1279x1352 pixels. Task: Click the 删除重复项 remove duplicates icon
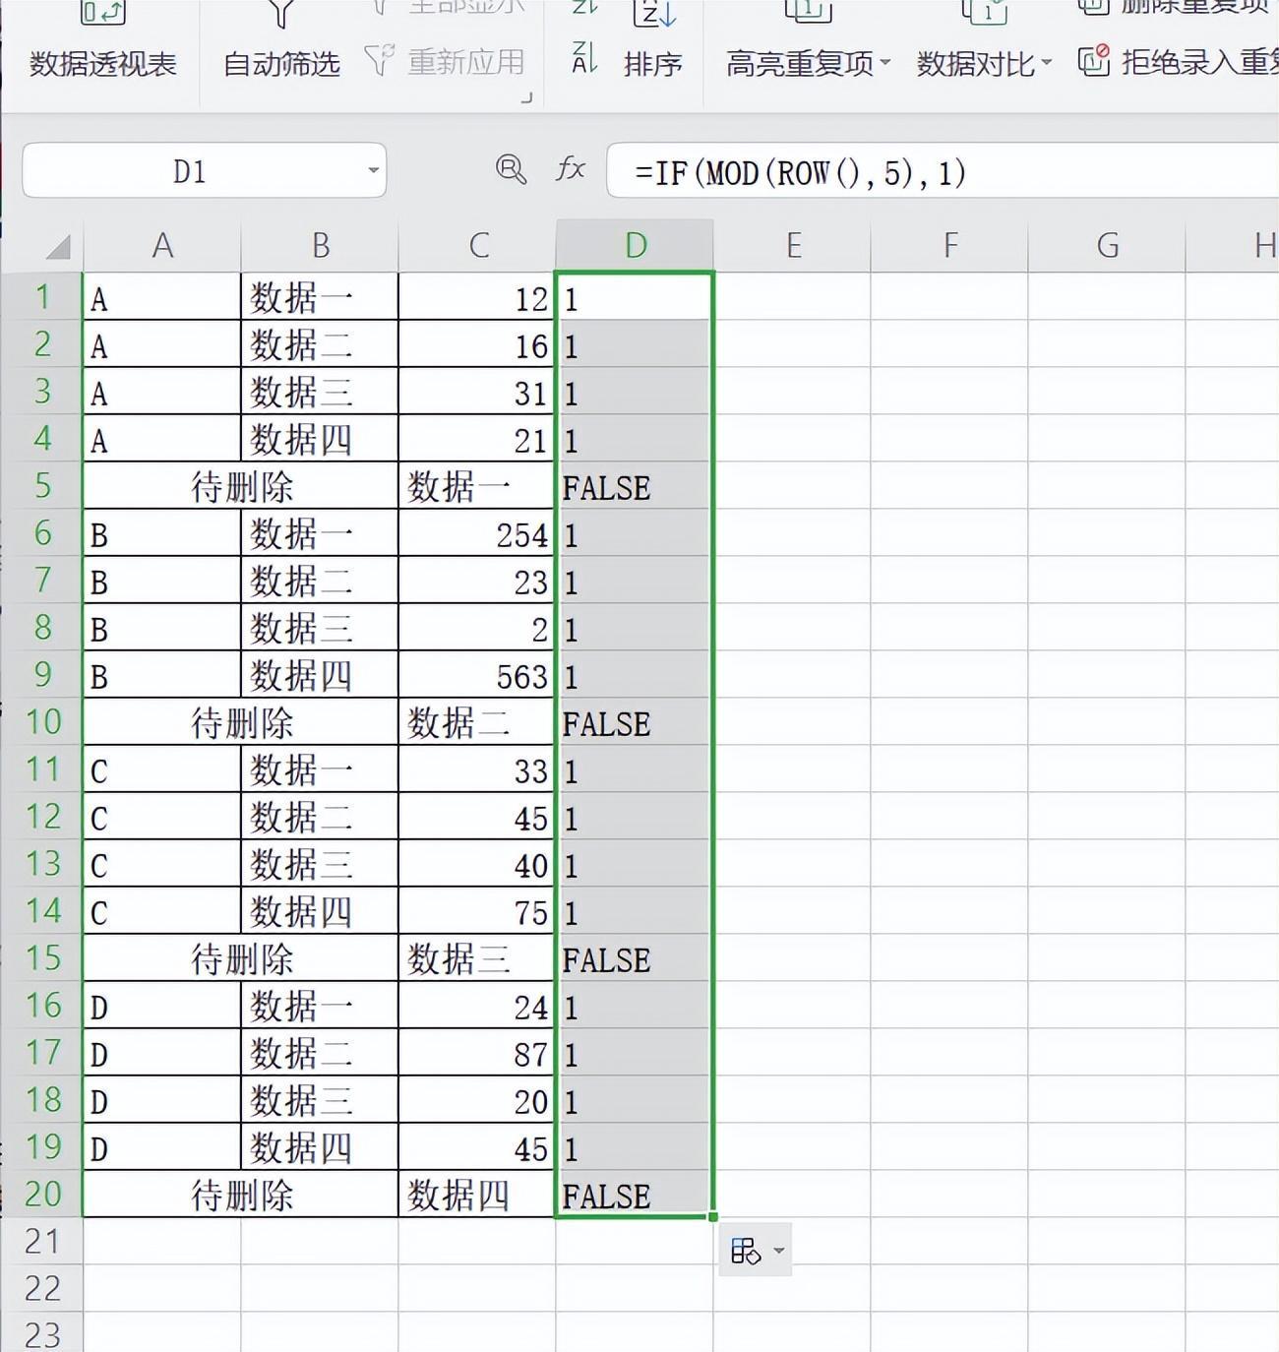pos(1093,8)
